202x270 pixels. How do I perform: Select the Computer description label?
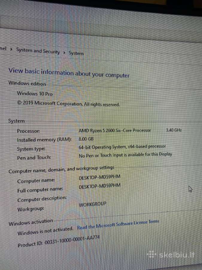coord(42,199)
